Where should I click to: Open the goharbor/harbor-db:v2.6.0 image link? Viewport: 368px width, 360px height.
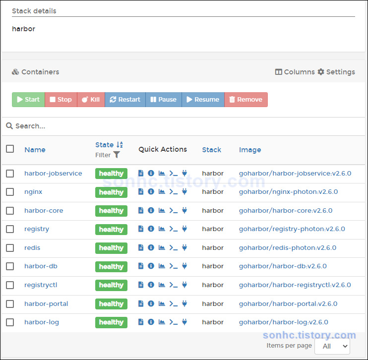pyautogui.click(x=283, y=266)
